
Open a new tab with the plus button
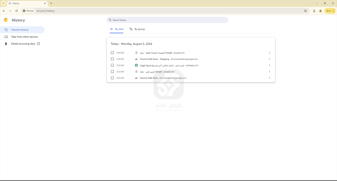(x=51, y=3)
